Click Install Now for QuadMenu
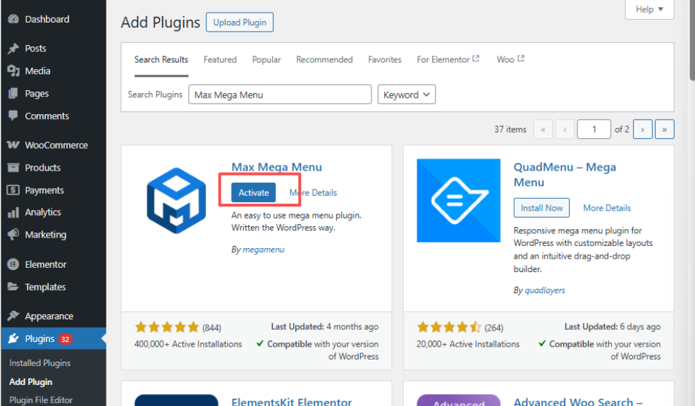Screen dimensions: 695x406 [541, 208]
